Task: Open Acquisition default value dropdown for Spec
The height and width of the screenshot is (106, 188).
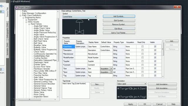Action: tap(111, 72)
